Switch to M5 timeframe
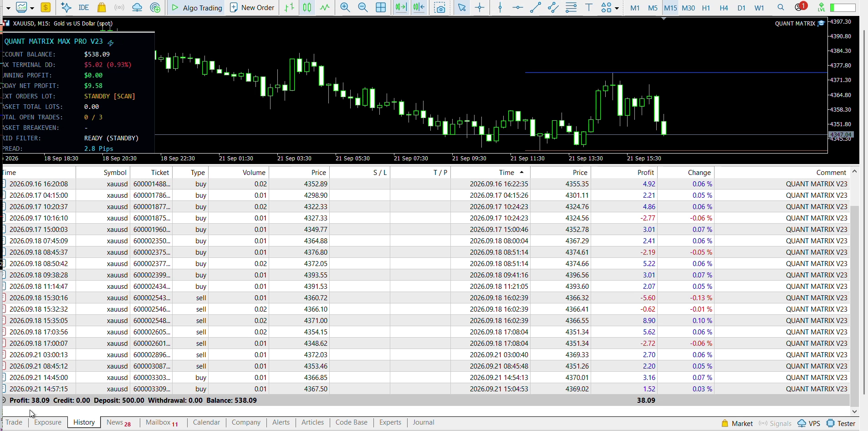 tap(653, 8)
